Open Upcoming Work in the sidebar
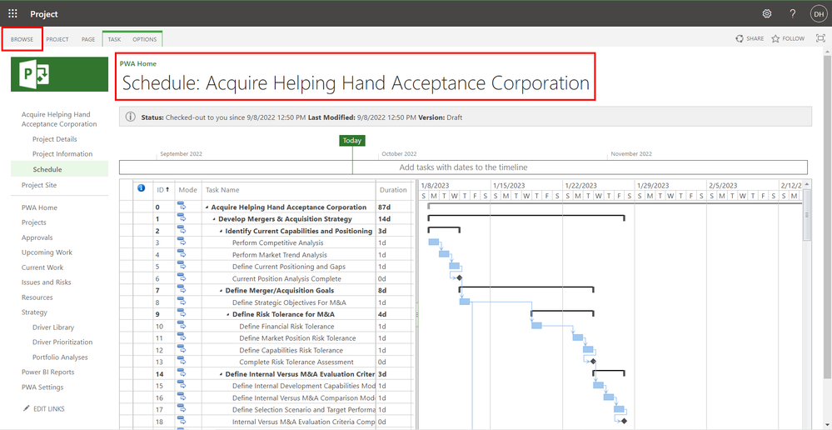 coord(47,252)
